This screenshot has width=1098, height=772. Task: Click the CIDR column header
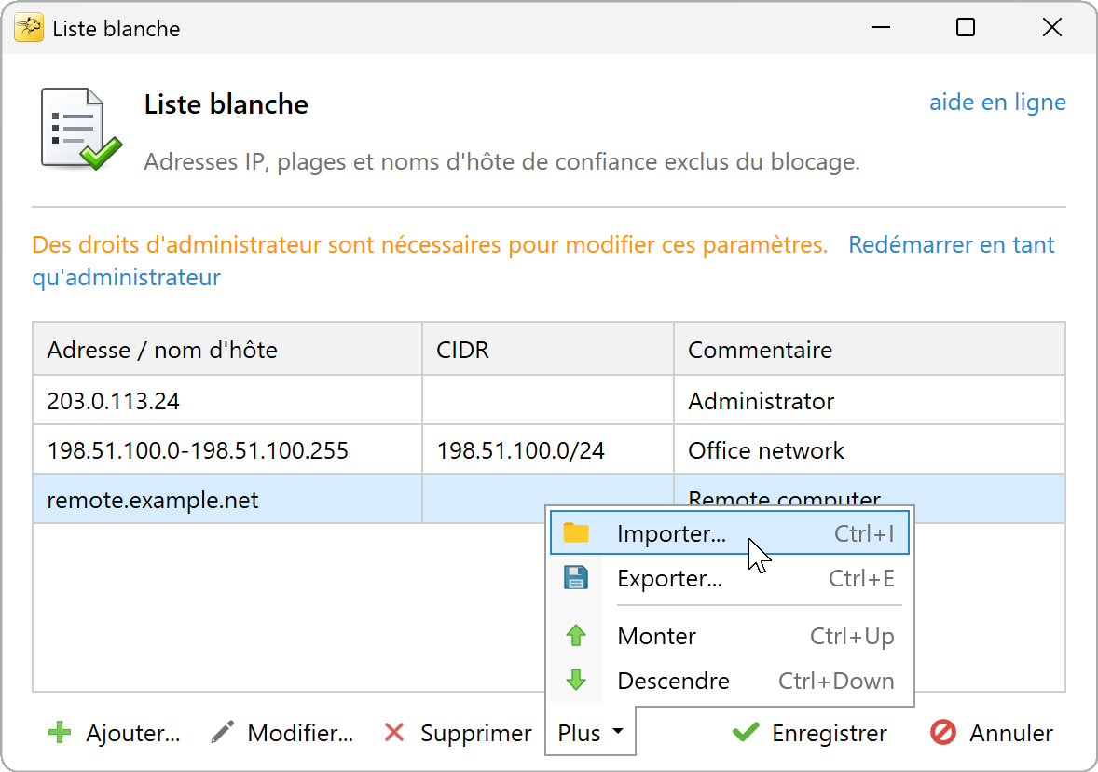click(548, 349)
